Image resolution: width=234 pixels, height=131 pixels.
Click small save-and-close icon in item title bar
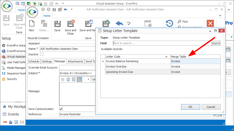tap(60, 9)
